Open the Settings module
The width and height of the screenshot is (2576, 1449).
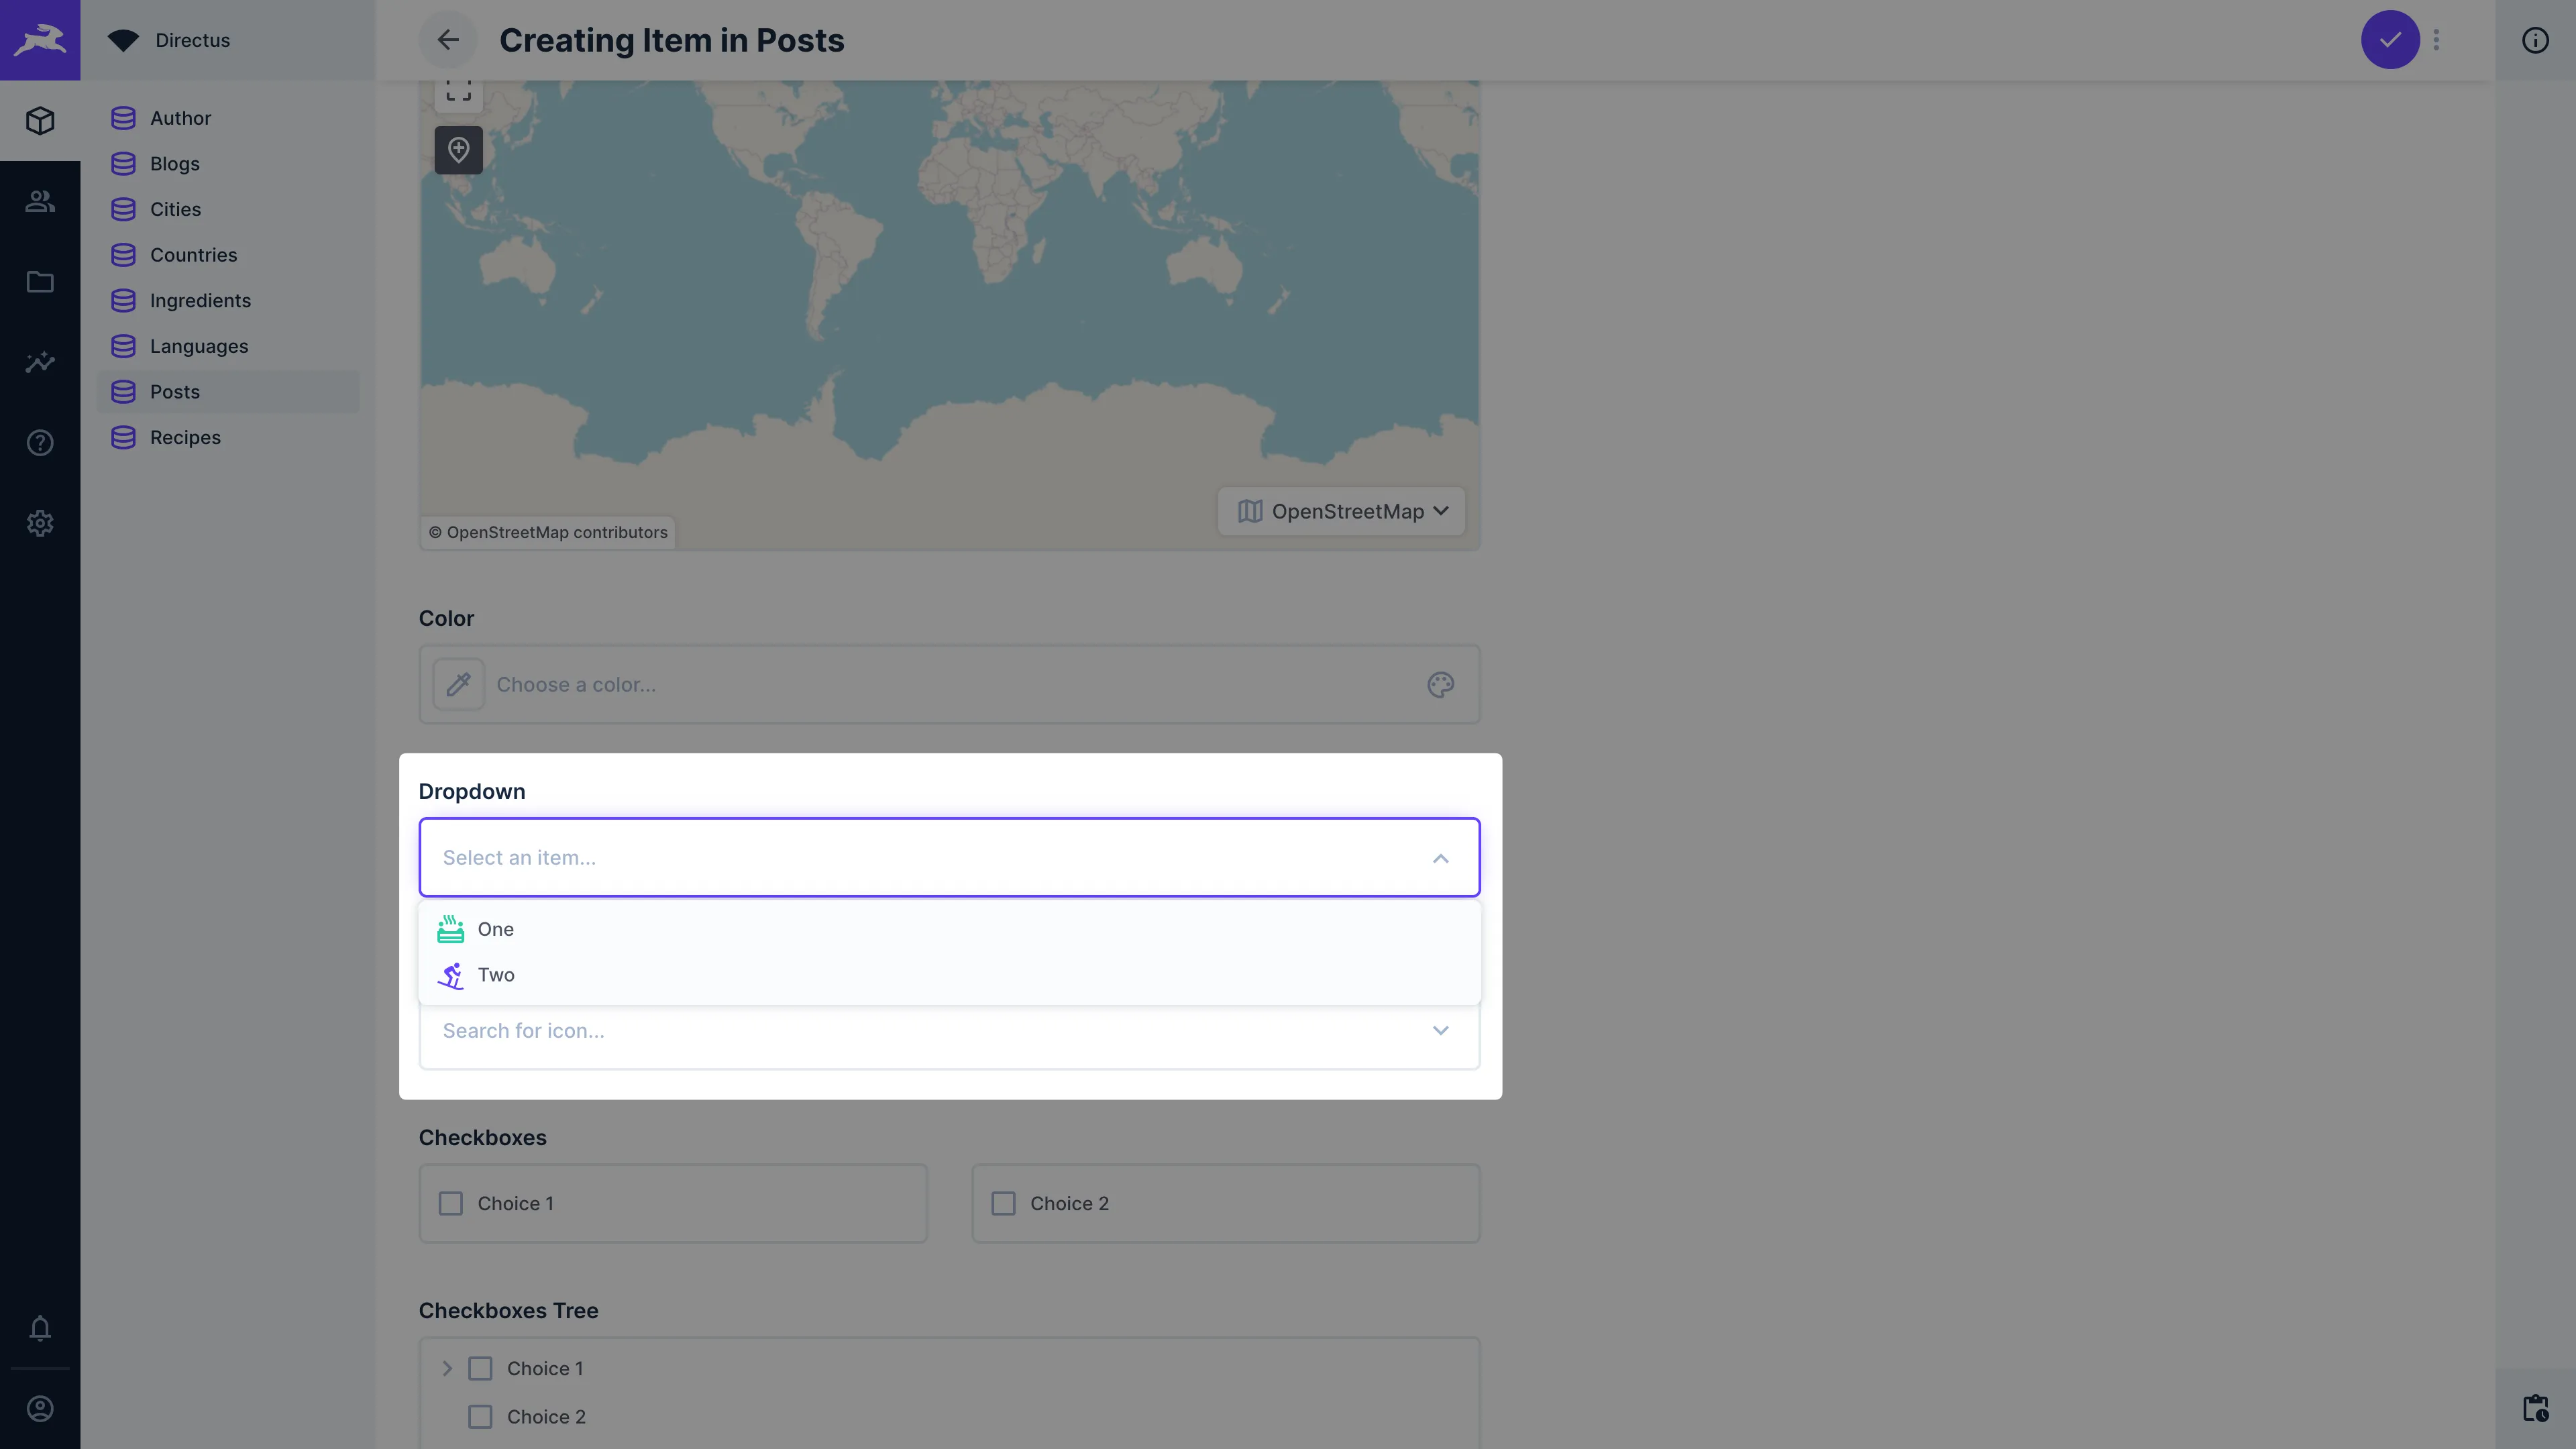click(x=40, y=523)
